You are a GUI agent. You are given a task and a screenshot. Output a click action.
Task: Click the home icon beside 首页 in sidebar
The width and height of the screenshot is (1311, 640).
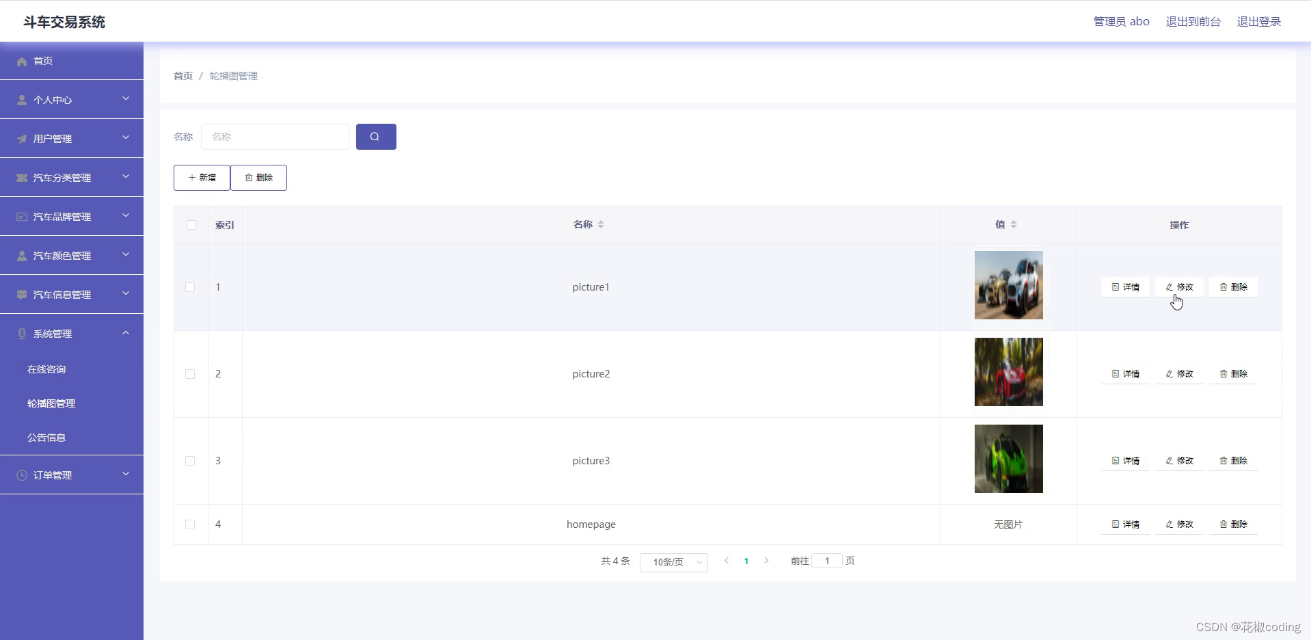(x=22, y=62)
